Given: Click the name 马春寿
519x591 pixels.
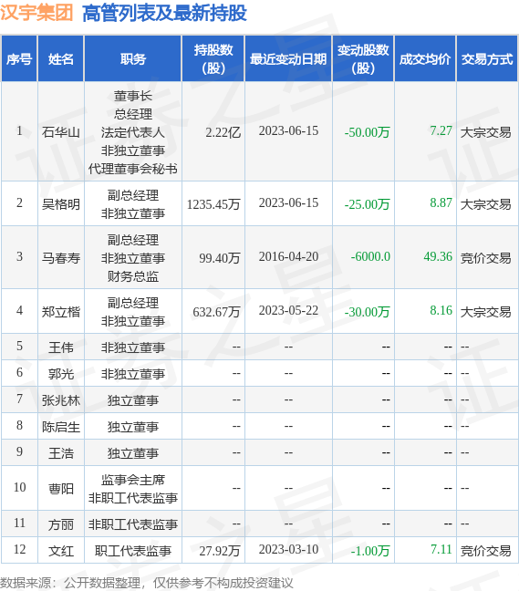Looking at the screenshot, I should pyautogui.click(x=61, y=258).
